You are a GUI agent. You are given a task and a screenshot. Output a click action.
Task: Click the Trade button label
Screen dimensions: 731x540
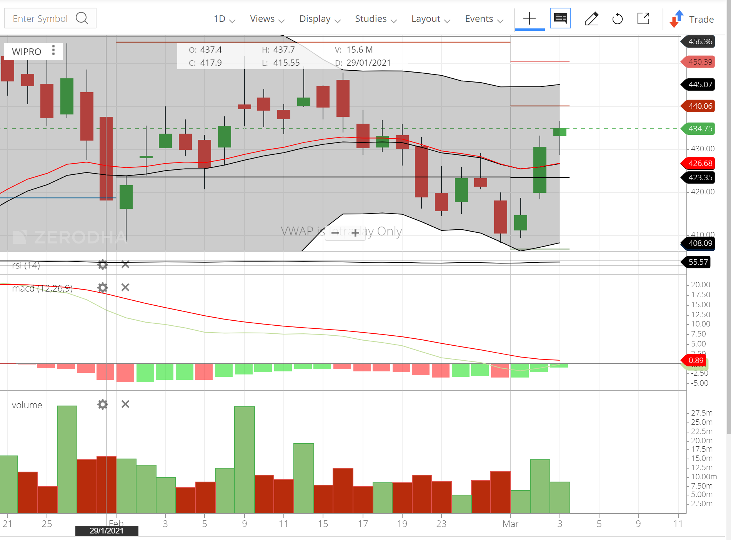[x=701, y=19]
